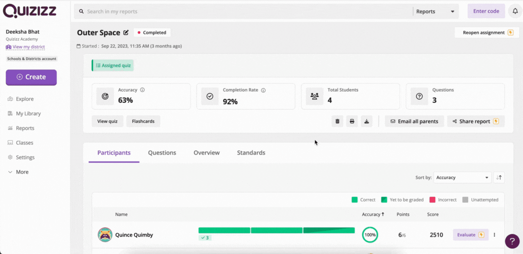Image resolution: width=523 pixels, height=254 pixels.
Task: Click the Unattempted gray legend swatch
Action: coord(465,200)
